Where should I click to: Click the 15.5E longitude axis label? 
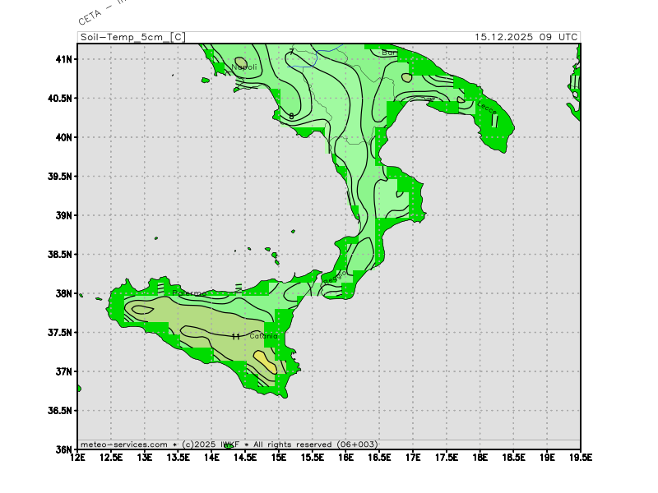click(x=313, y=457)
